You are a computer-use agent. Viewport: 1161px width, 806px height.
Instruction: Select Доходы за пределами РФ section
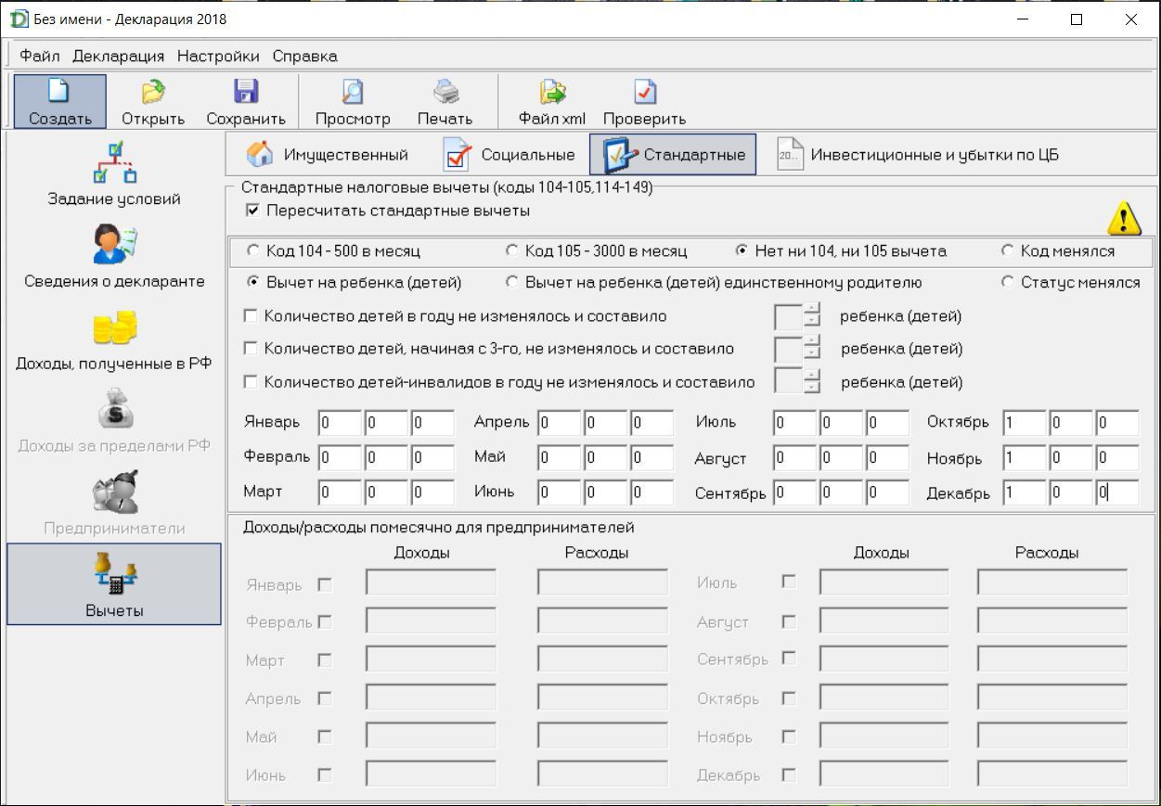tap(114, 420)
